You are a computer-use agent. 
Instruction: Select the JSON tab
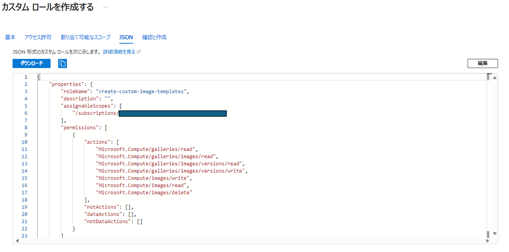pos(126,37)
